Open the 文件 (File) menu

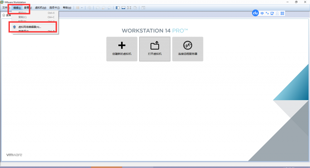pos(6,8)
